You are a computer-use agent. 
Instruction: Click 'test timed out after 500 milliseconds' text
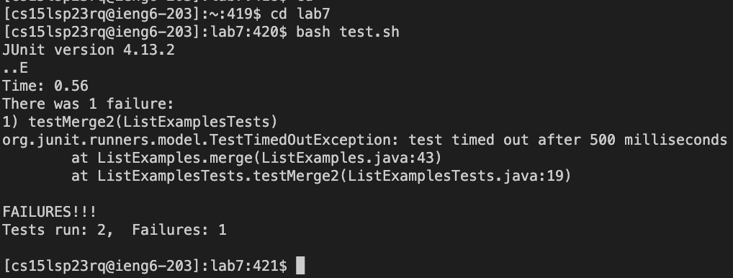point(567,140)
